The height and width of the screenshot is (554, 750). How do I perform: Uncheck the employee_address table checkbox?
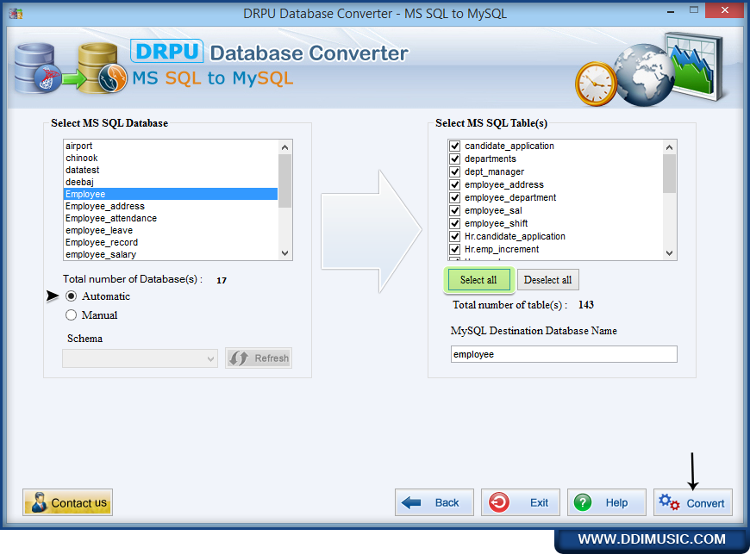pyautogui.click(x=454, y=184)
